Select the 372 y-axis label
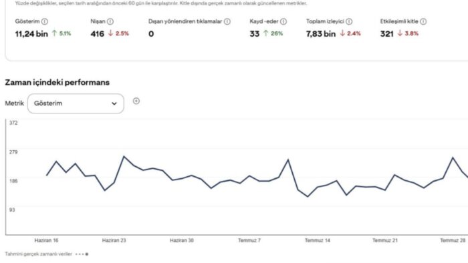 pyautogui.click(x=13, y=123)
